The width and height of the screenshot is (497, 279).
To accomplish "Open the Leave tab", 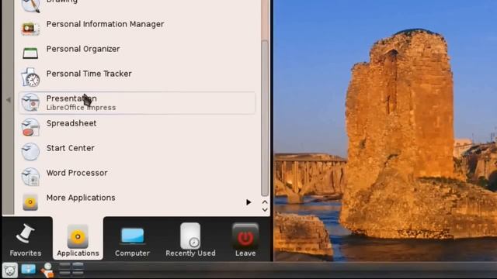I will [245, 239].
